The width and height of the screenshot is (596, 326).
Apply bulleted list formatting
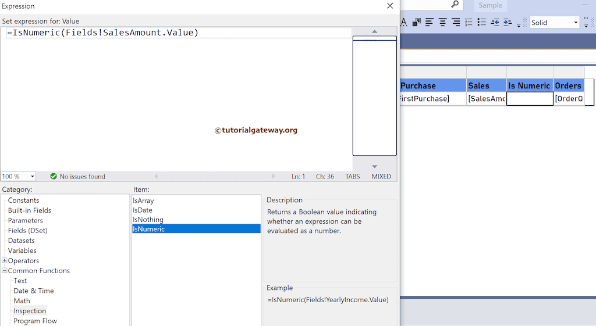[x=481, y=23]
